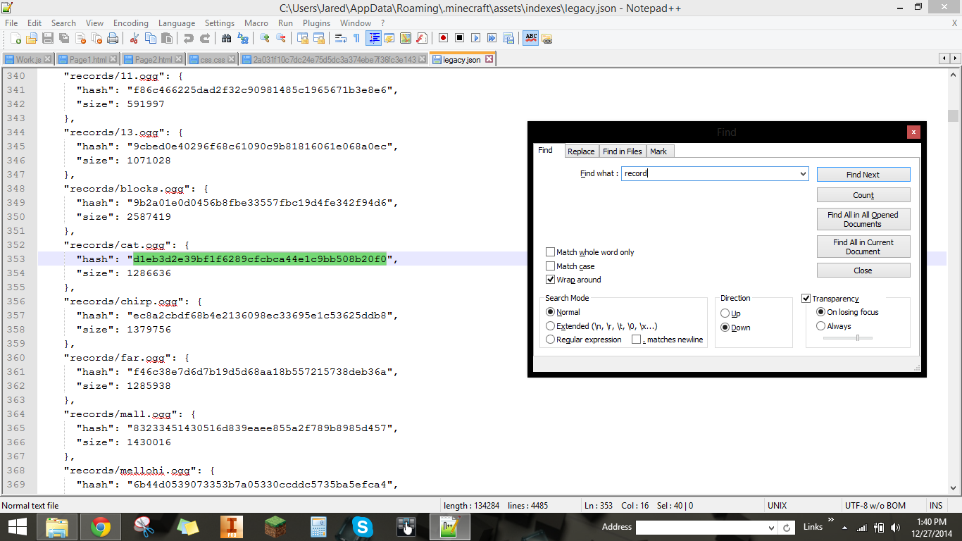Enable the Match case checkbox

point(550,266)
